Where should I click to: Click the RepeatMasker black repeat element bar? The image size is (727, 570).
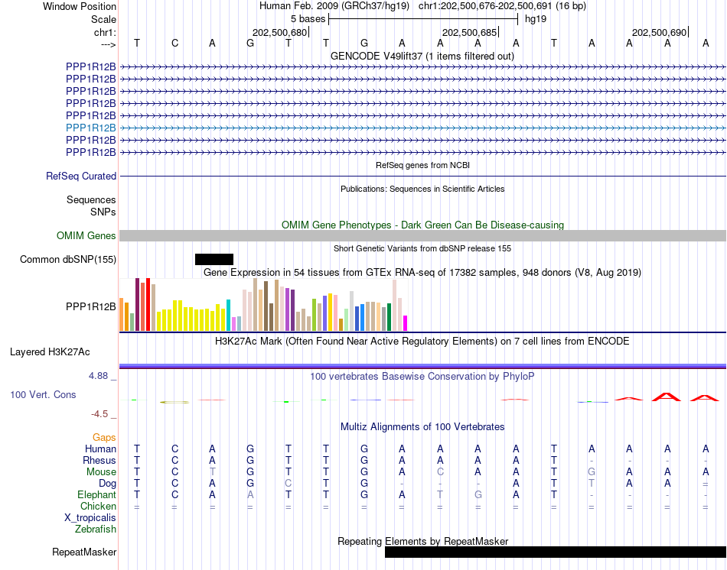click(x=556, y=552)
